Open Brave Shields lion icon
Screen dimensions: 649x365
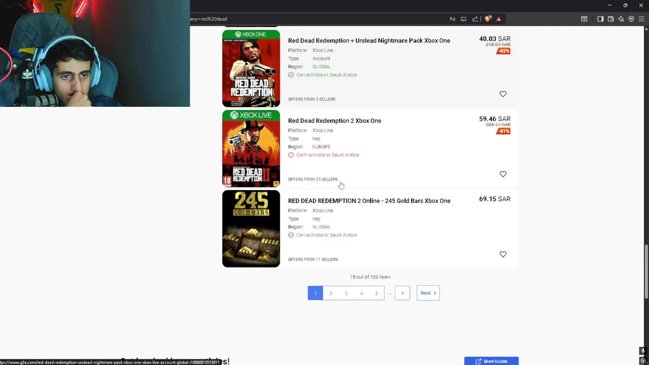click(x=488, y=19)
